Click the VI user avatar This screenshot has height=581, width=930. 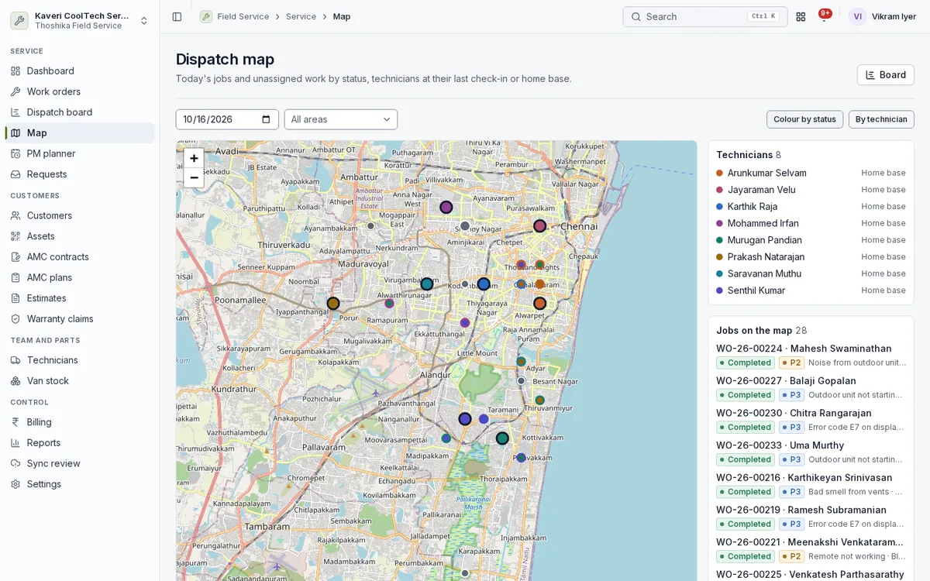pyautogui.click(x=857, y=16)
